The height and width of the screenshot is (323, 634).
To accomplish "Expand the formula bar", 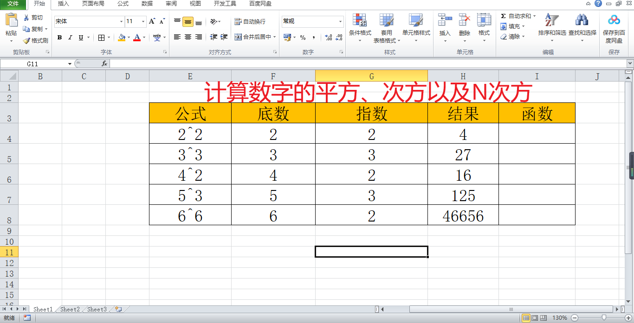I will click(630, 63).
